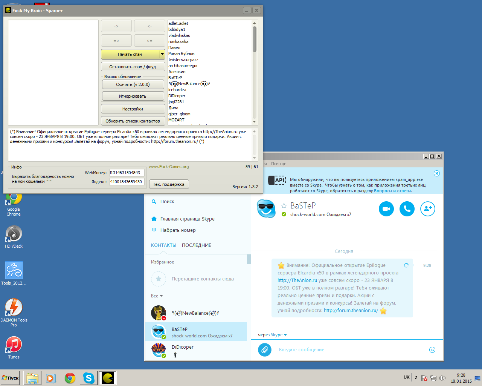
Task: Open Главная страница Skype
Action: 188,219
